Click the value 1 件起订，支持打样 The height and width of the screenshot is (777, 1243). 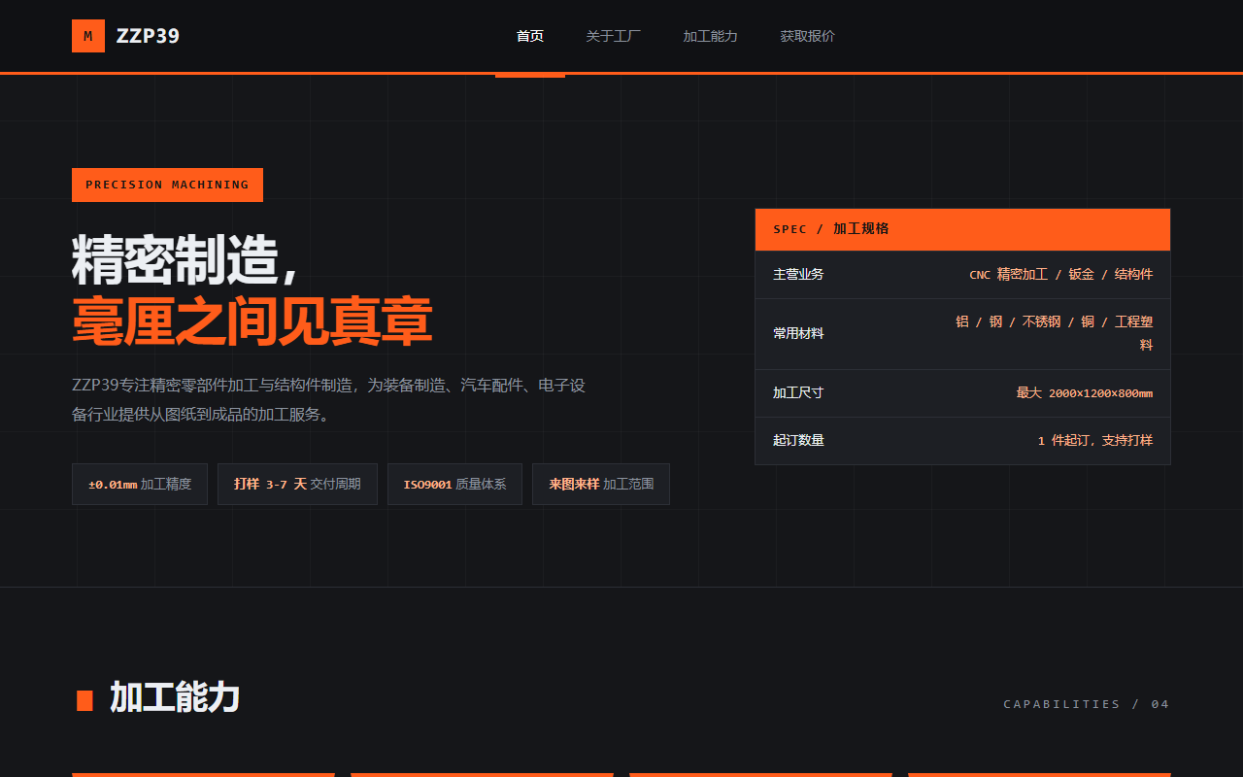[1095, 440]
